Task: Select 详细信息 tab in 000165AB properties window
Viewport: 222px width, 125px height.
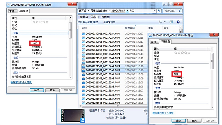Action: tap(165, 41)
